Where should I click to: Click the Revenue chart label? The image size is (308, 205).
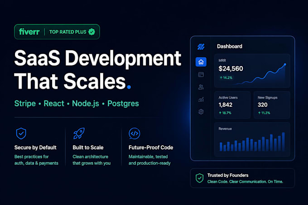click(225, 129)
